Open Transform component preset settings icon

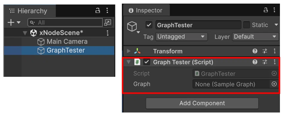pyautogui.click(x=265, y=51)
